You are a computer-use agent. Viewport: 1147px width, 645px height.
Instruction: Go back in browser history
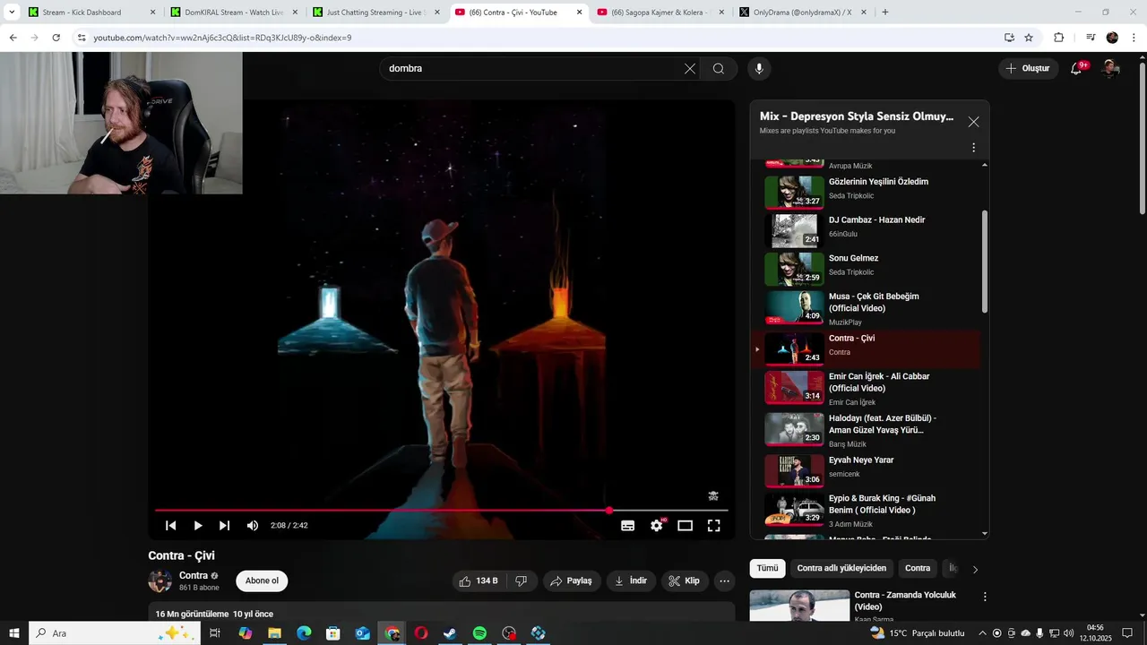click(13, 38)
